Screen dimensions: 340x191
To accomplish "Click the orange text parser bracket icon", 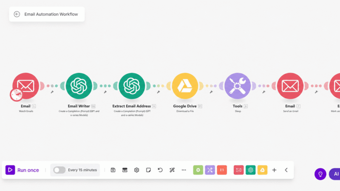I will (x=222, y=170).
